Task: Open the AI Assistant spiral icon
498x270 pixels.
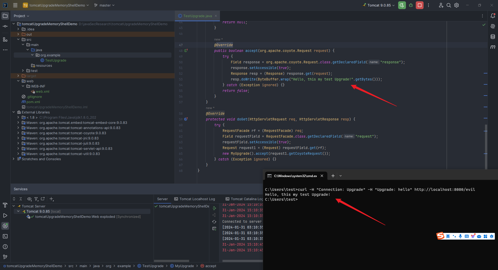Action: click(x=493, y=26)
